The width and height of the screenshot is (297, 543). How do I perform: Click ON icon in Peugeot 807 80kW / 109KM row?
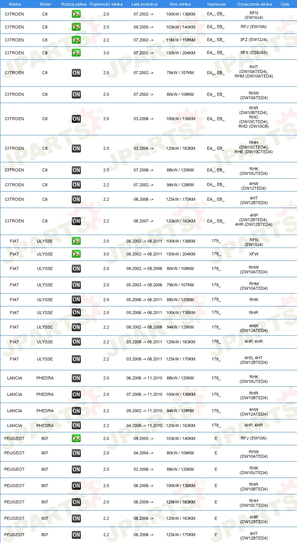pyautogui.click(x=76, y=453)
